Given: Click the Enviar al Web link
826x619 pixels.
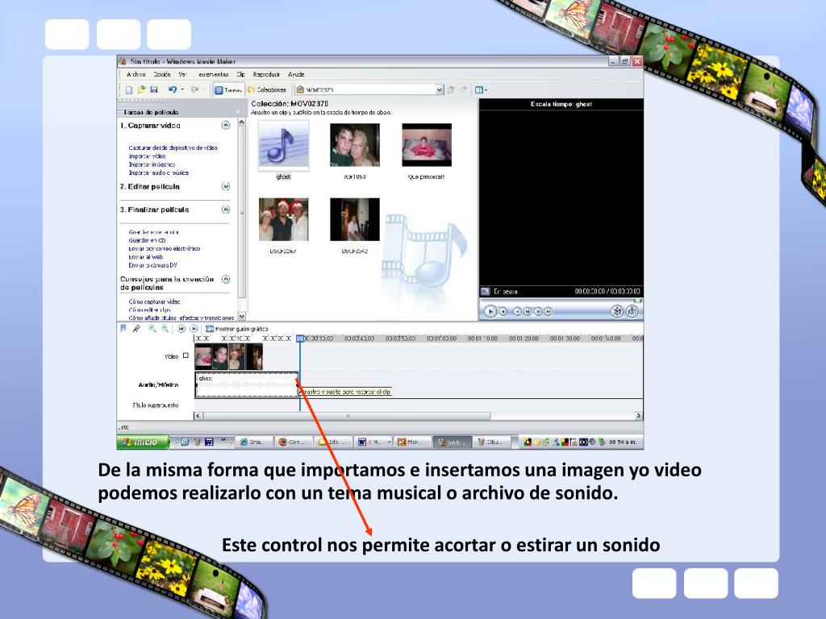Looking at the screenshot, I should 146,257.
